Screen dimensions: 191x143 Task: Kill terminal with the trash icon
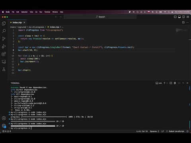pos(175,83)
